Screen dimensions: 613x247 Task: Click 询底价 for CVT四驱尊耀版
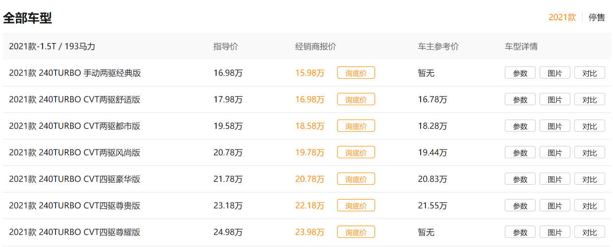pyautogui.click(x=356, y=232)
